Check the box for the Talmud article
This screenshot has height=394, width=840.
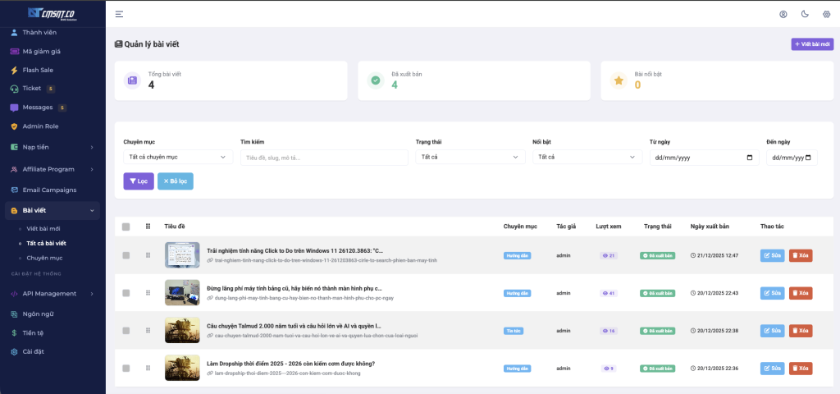pyautogui.click(x=126, y=331)
